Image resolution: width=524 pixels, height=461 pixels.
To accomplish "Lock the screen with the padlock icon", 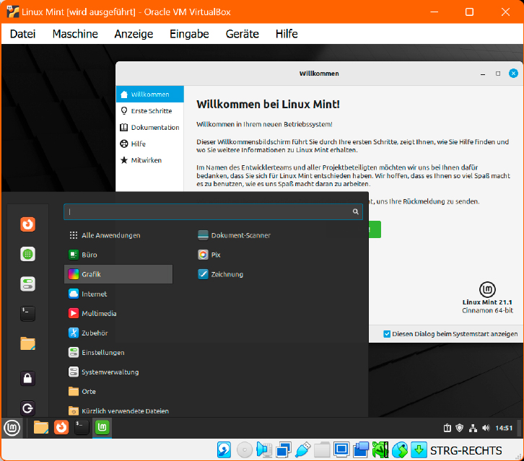I will tap(27, 378).
